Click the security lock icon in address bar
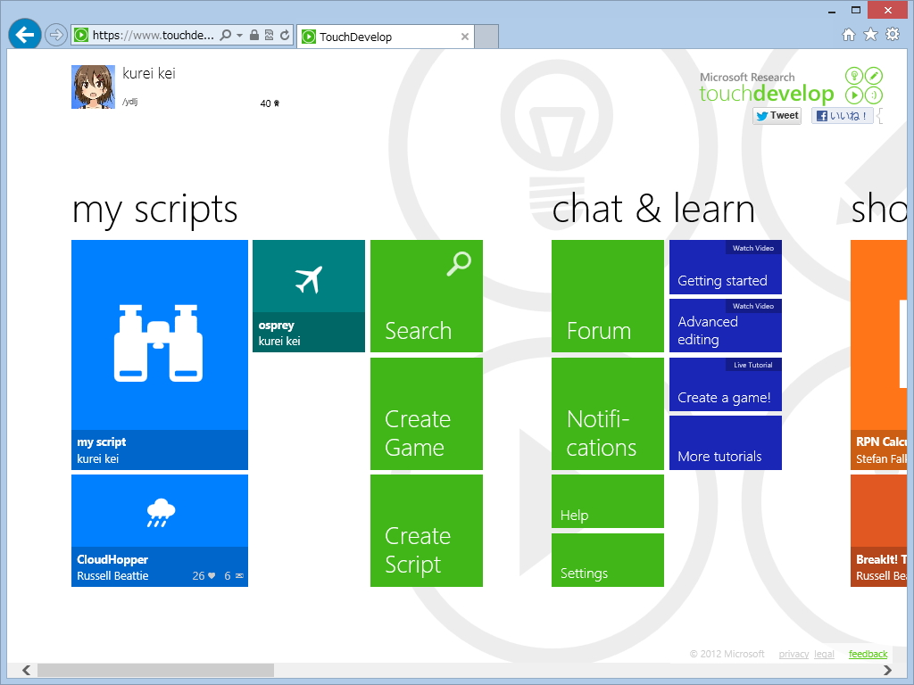This screenshot has height=685, width=914. 254,35
